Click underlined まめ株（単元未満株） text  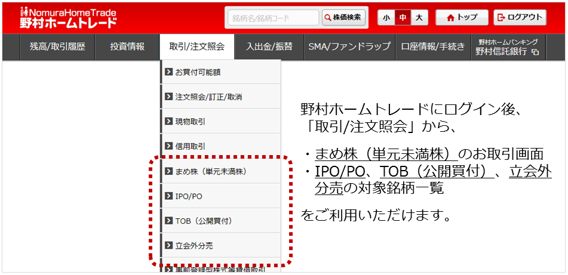386,155
